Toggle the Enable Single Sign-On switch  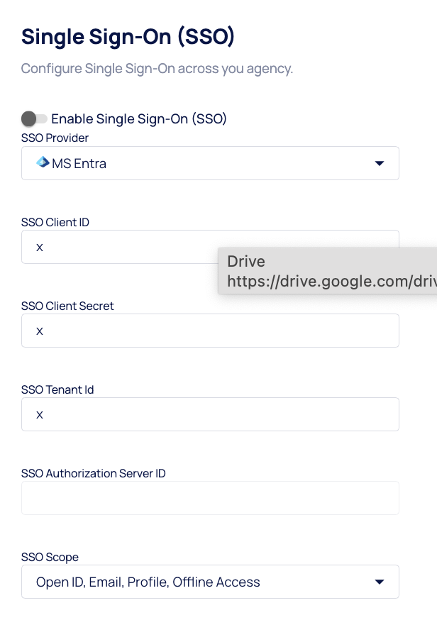tap(34, 118)
